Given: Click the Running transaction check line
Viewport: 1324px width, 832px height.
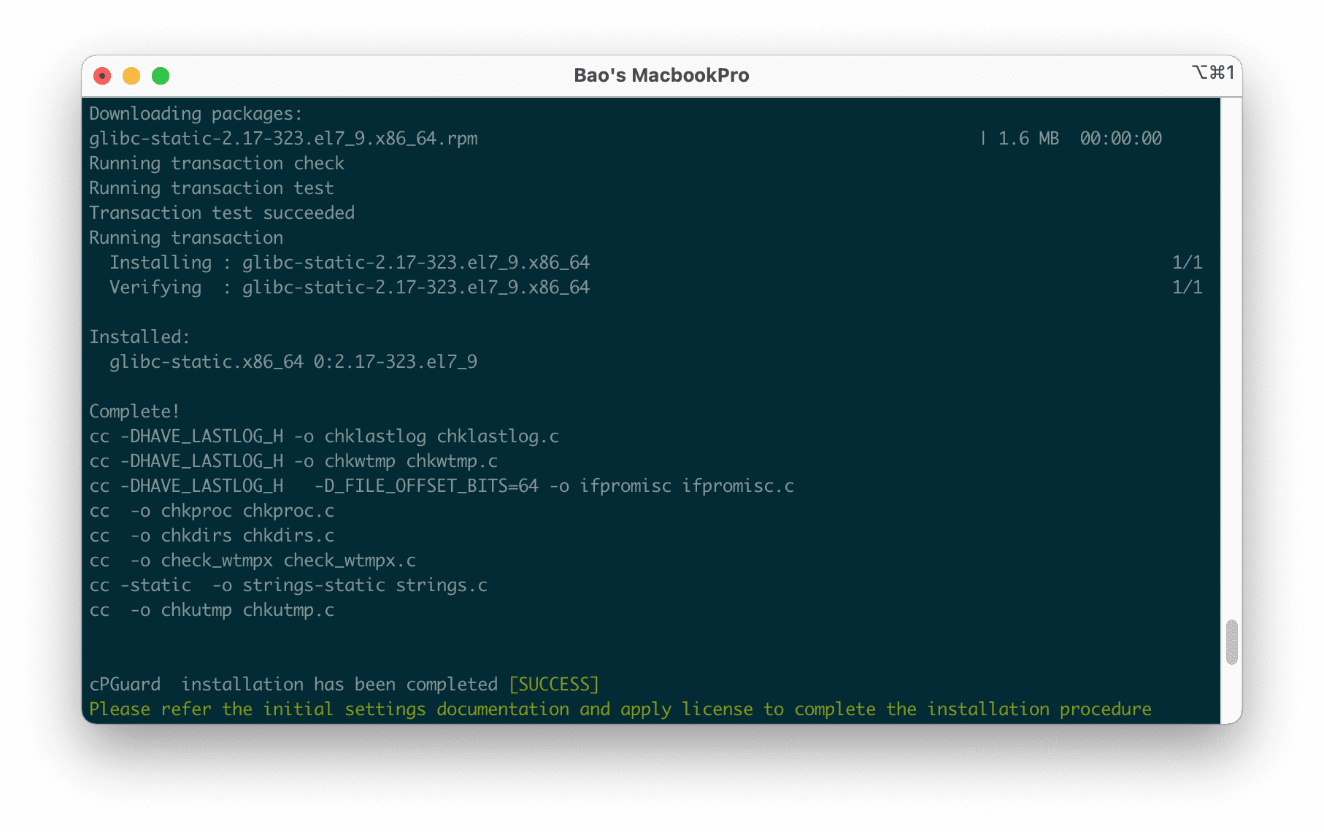Looking at the screenshot, I should [x=216, y=163].
